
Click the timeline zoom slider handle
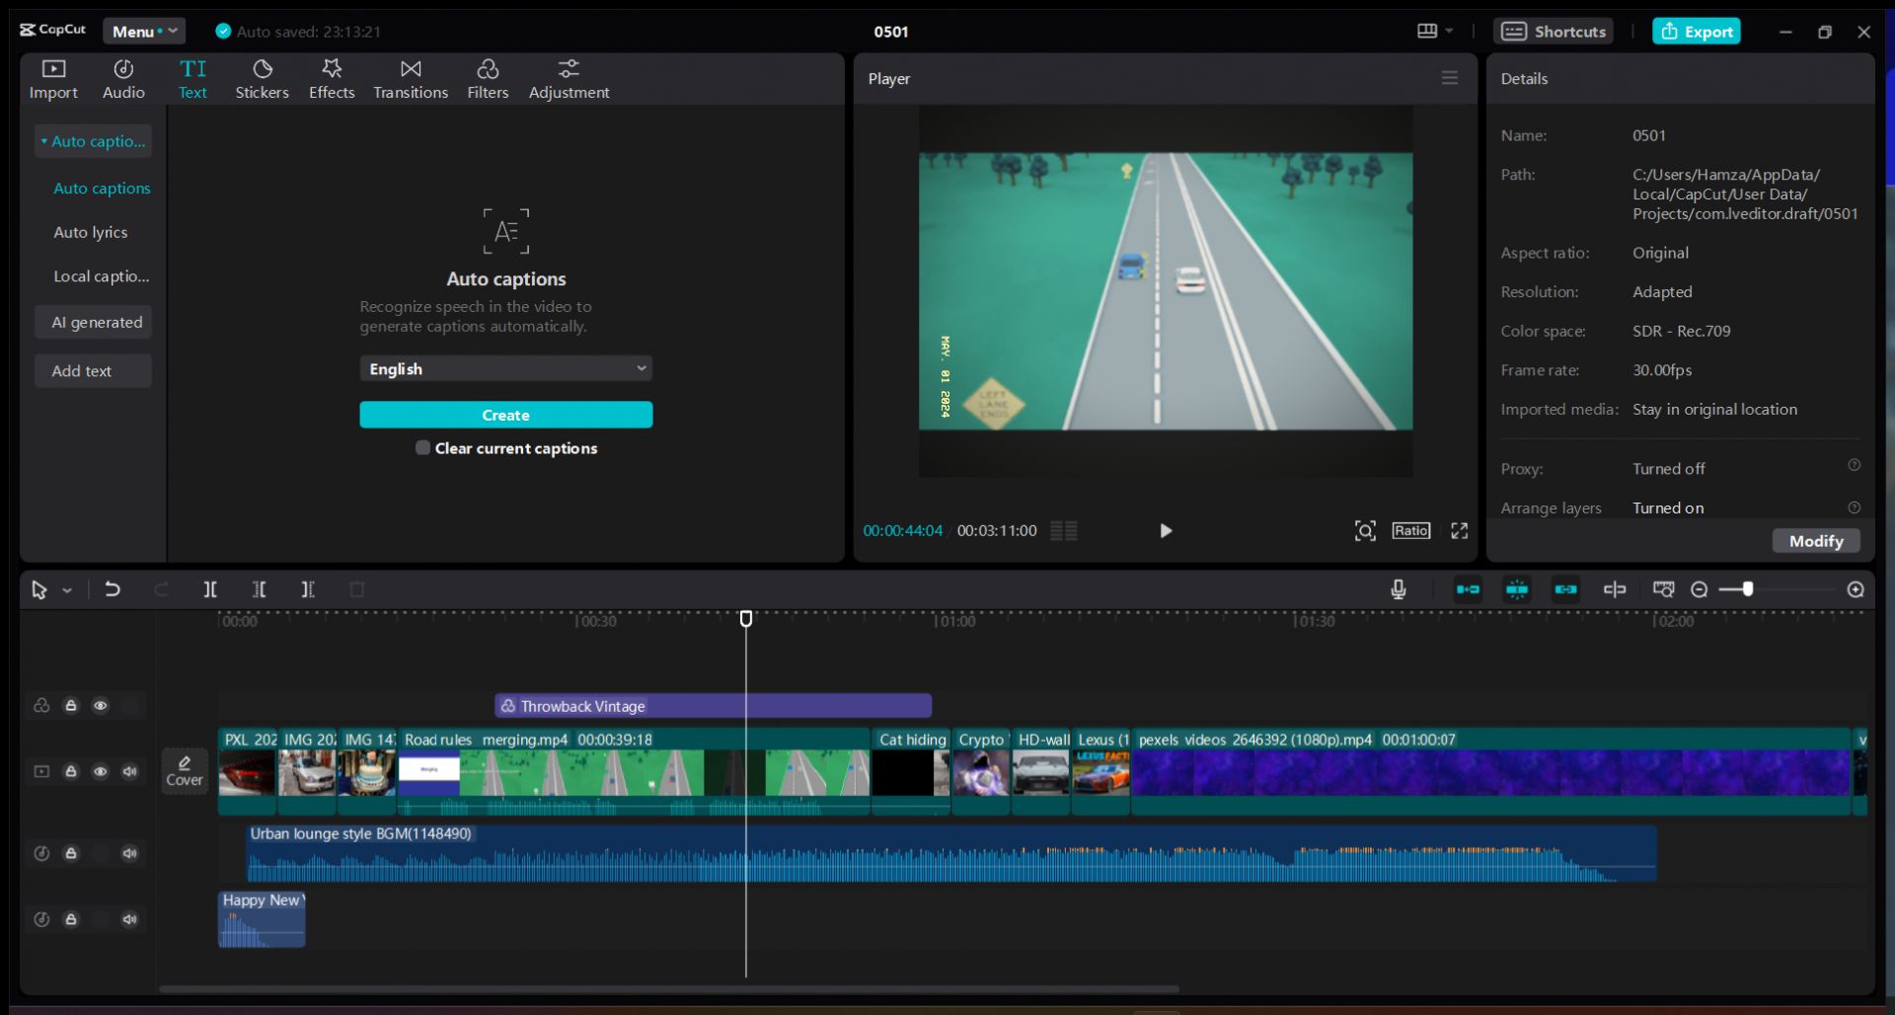tap(1748, 589)
